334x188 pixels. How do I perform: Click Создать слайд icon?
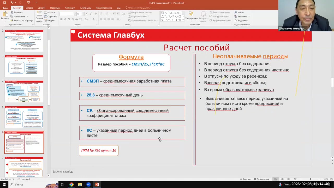39,14
